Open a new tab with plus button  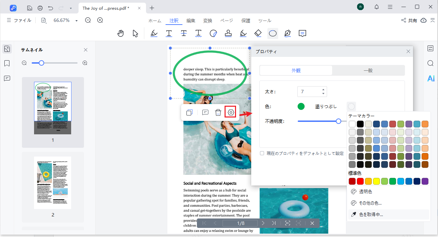pos(152,8)
